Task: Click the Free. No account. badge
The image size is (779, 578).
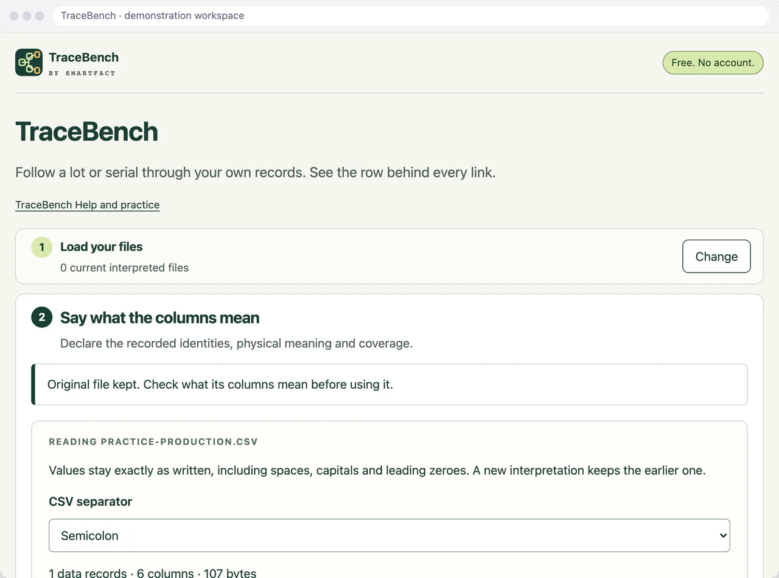Action: (x=713, y=63)
